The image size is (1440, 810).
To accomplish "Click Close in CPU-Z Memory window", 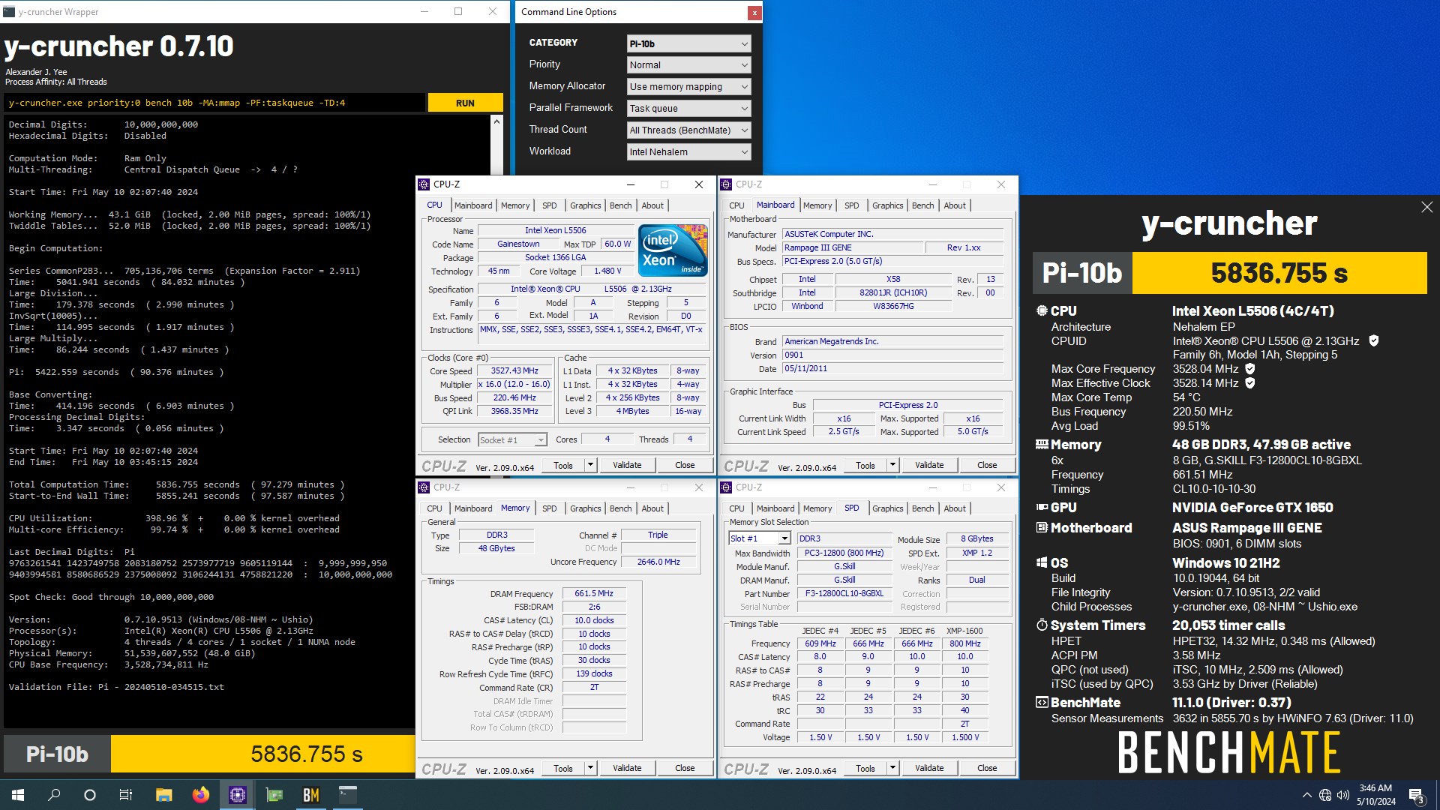I will (x=685, y=768).
